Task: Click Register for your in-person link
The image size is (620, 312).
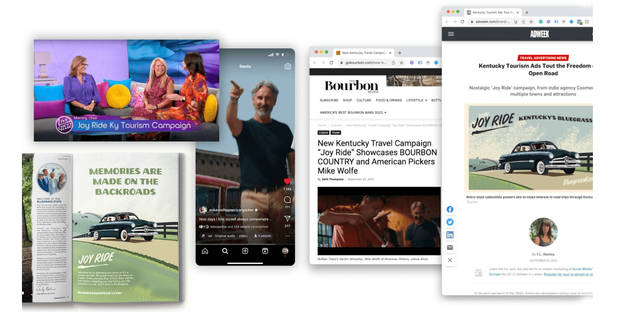Action: pos(568,274)
